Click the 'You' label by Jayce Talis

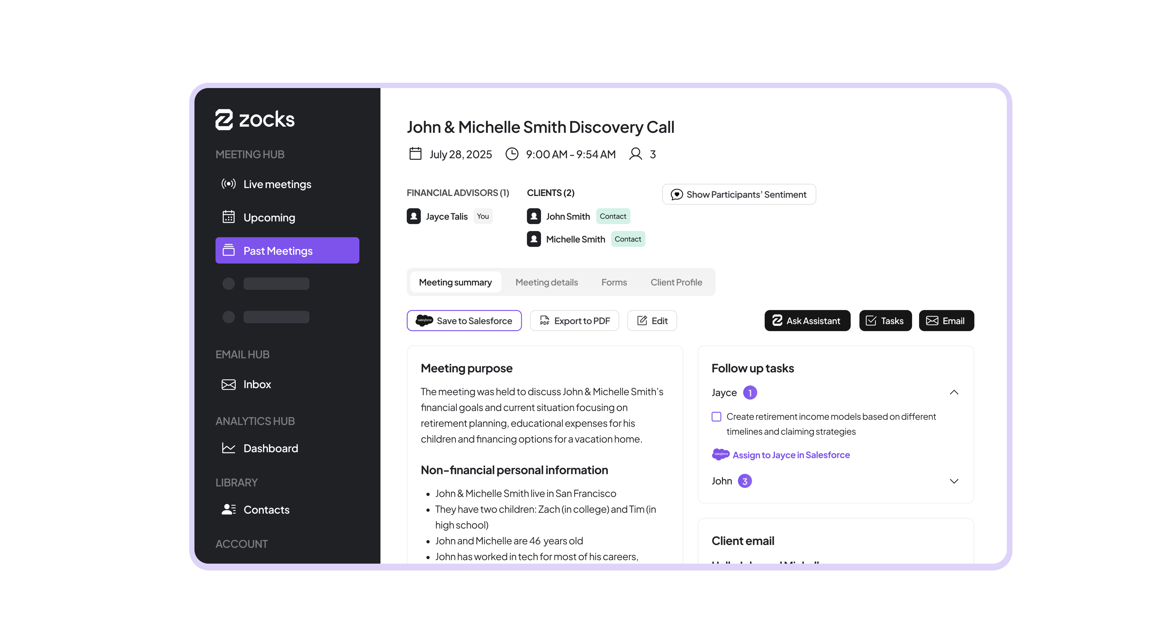(483, 216)
